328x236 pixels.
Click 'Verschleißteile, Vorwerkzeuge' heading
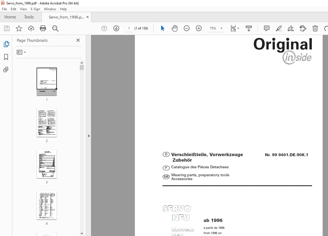coord(207,154)
